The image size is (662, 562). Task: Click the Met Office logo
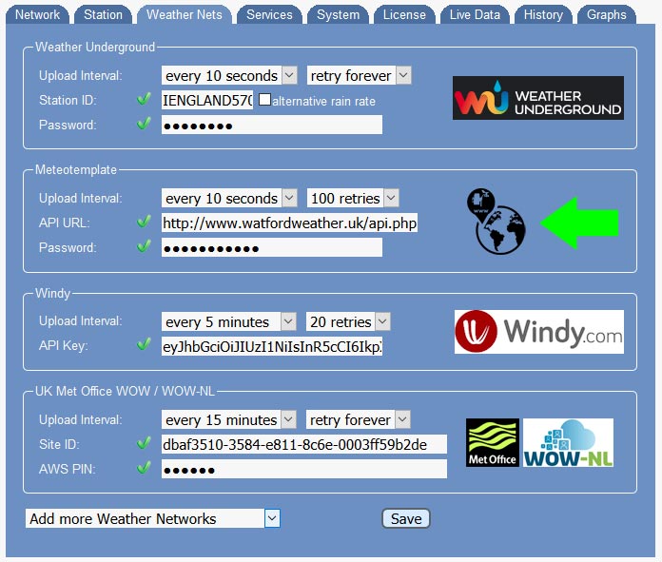point(493,442)
